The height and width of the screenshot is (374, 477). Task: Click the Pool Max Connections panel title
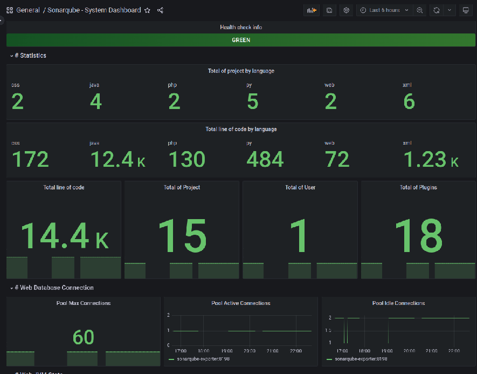(x=84, y=303)
